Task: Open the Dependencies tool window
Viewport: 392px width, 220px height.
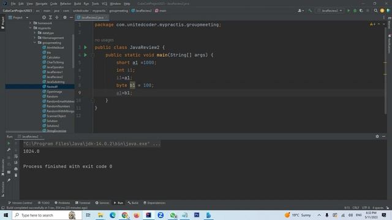Action: (x=154, y=203)
